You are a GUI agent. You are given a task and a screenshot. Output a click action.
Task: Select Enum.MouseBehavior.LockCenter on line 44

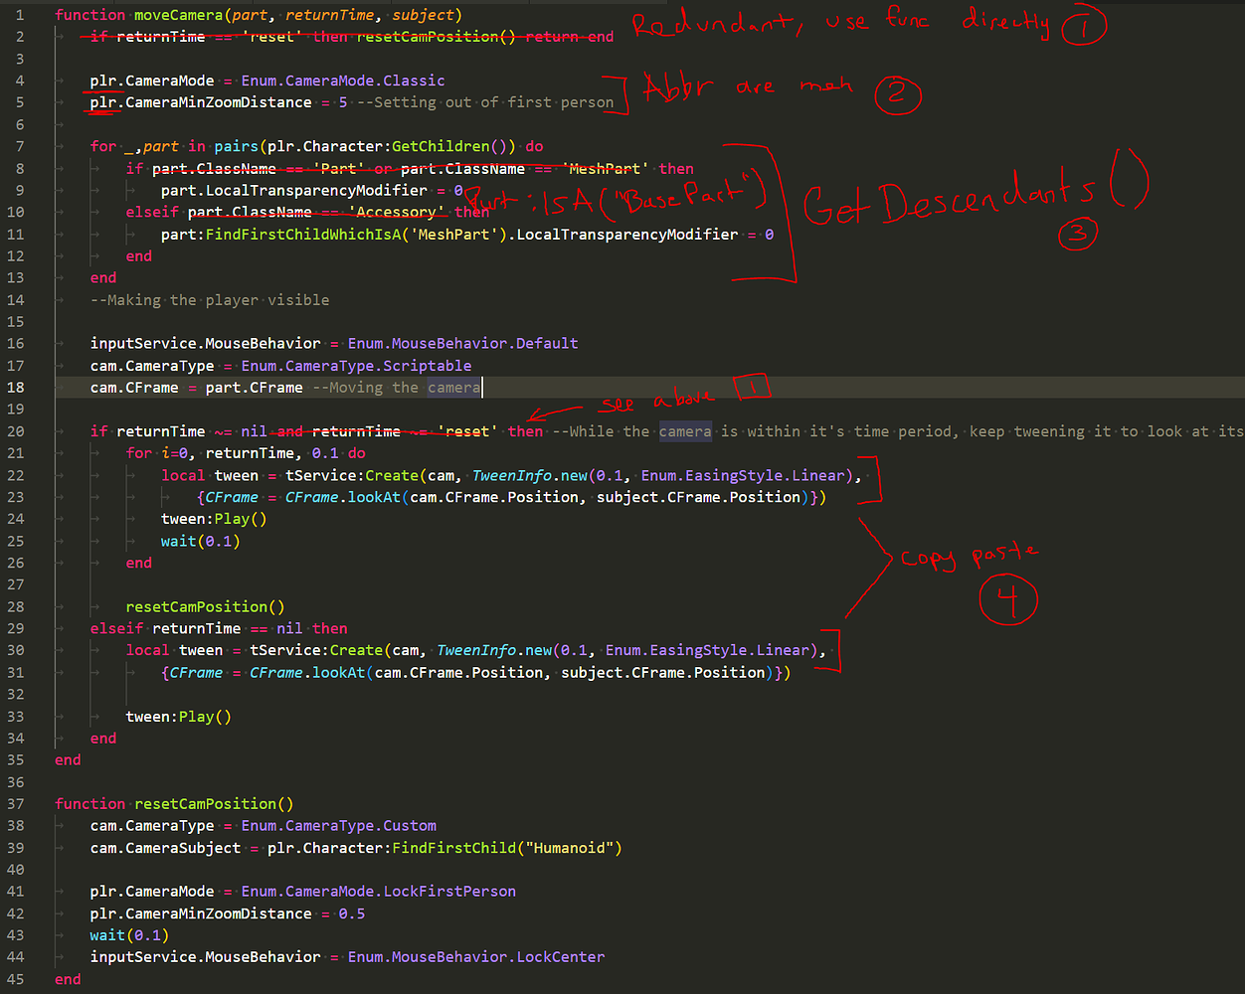pos(474,956)
